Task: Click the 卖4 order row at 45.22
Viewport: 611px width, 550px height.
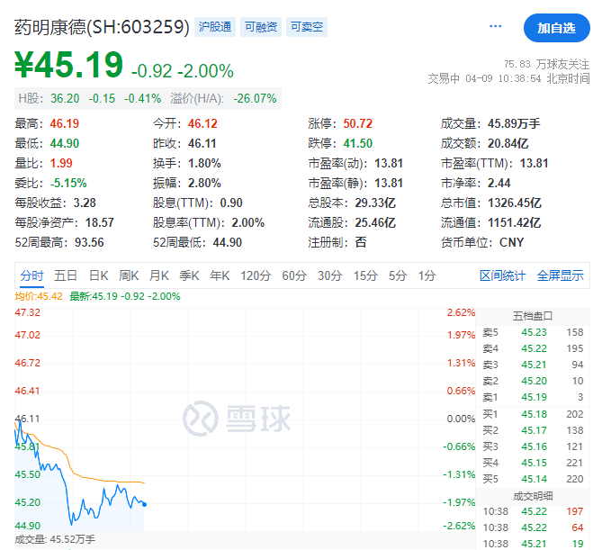Action: tap(533, 348)
